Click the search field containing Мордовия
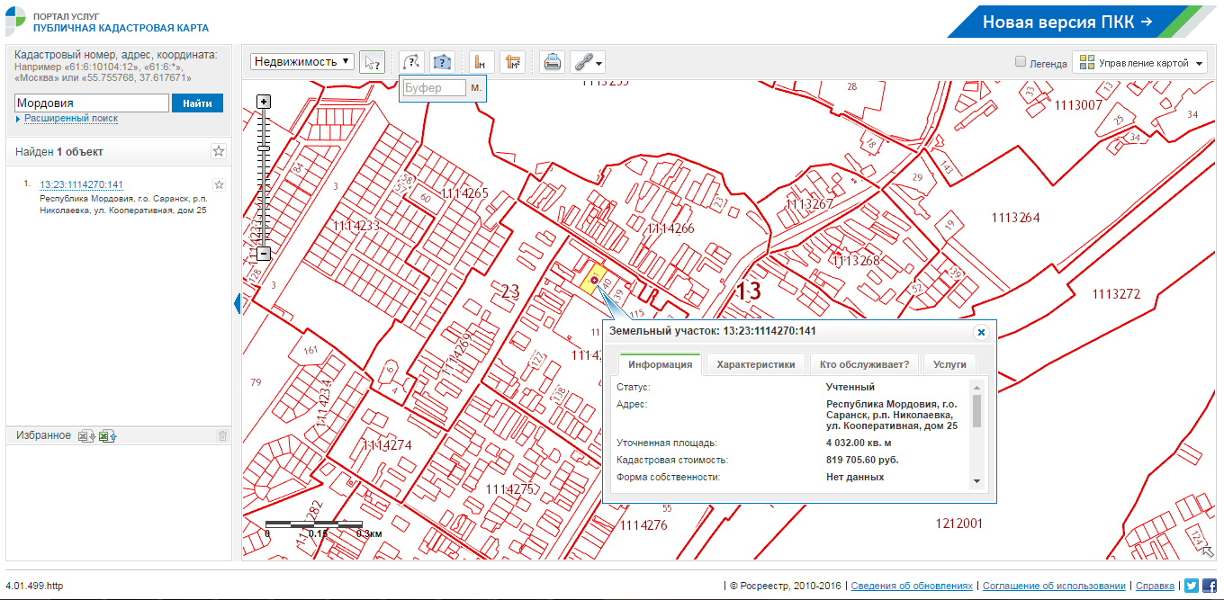This screenshot has width=1224, height=600. [x=92, y=103]
